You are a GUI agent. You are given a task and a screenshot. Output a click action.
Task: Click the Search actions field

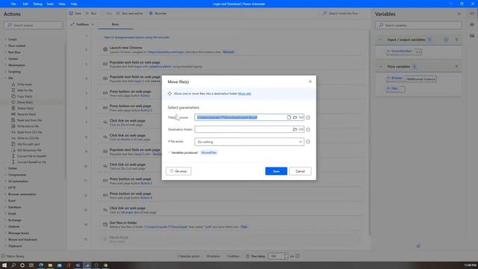tap(33, 25)
